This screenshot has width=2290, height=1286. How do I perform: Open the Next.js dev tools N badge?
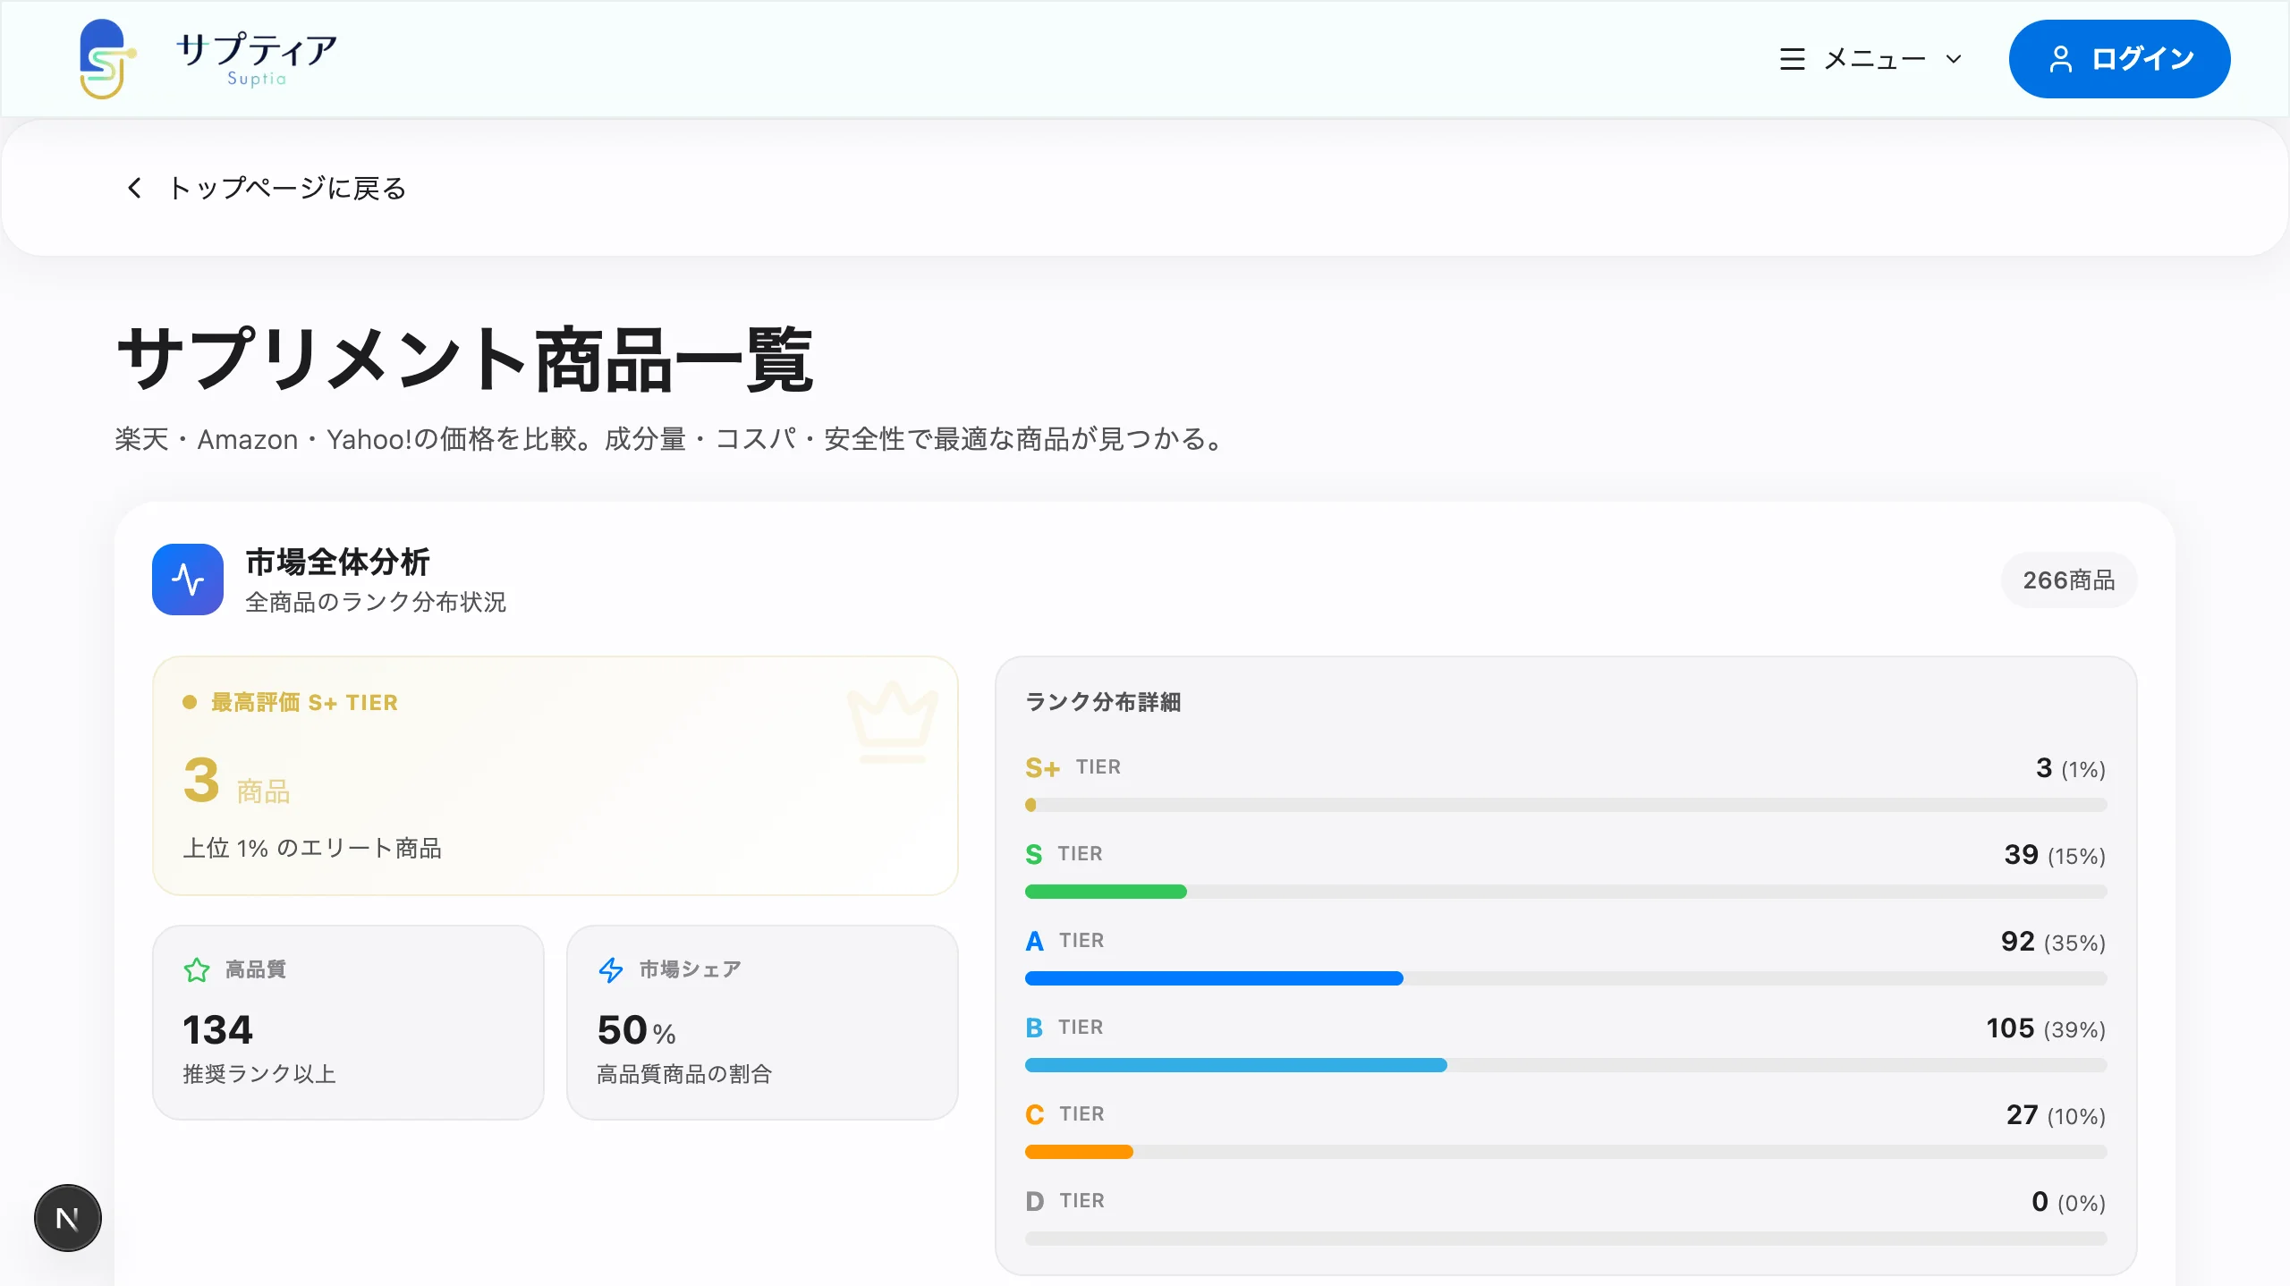[68, 1218]
